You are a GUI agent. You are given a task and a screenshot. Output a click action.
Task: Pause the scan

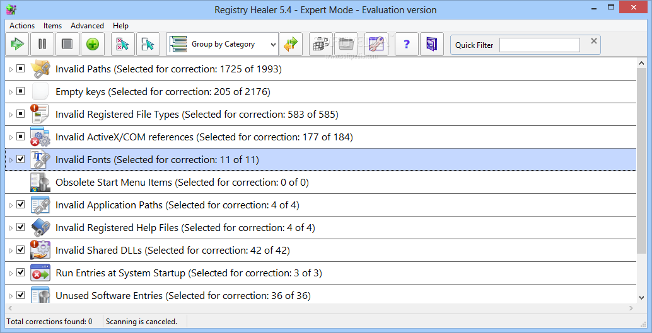[42, 44]
